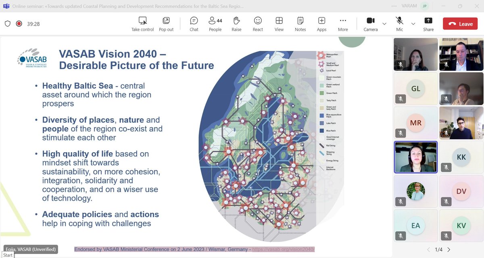Select KK participant tile
The height and width of the screenshot is (258, 484).
[x=461, y=157]
